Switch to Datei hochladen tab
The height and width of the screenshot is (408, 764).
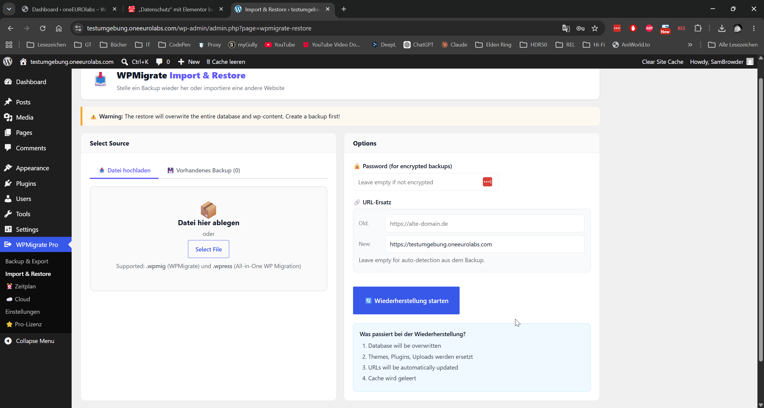click(x=124, y=170)
